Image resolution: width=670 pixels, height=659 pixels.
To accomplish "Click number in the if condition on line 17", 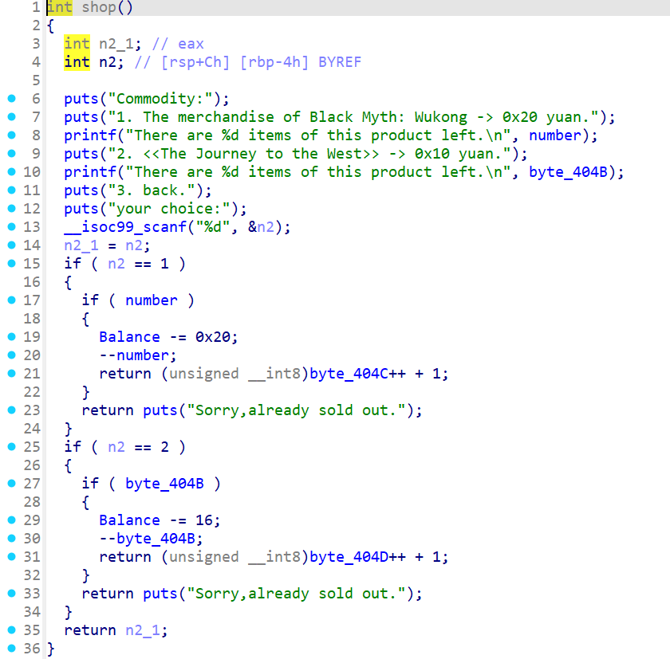I will coord(152,300).
